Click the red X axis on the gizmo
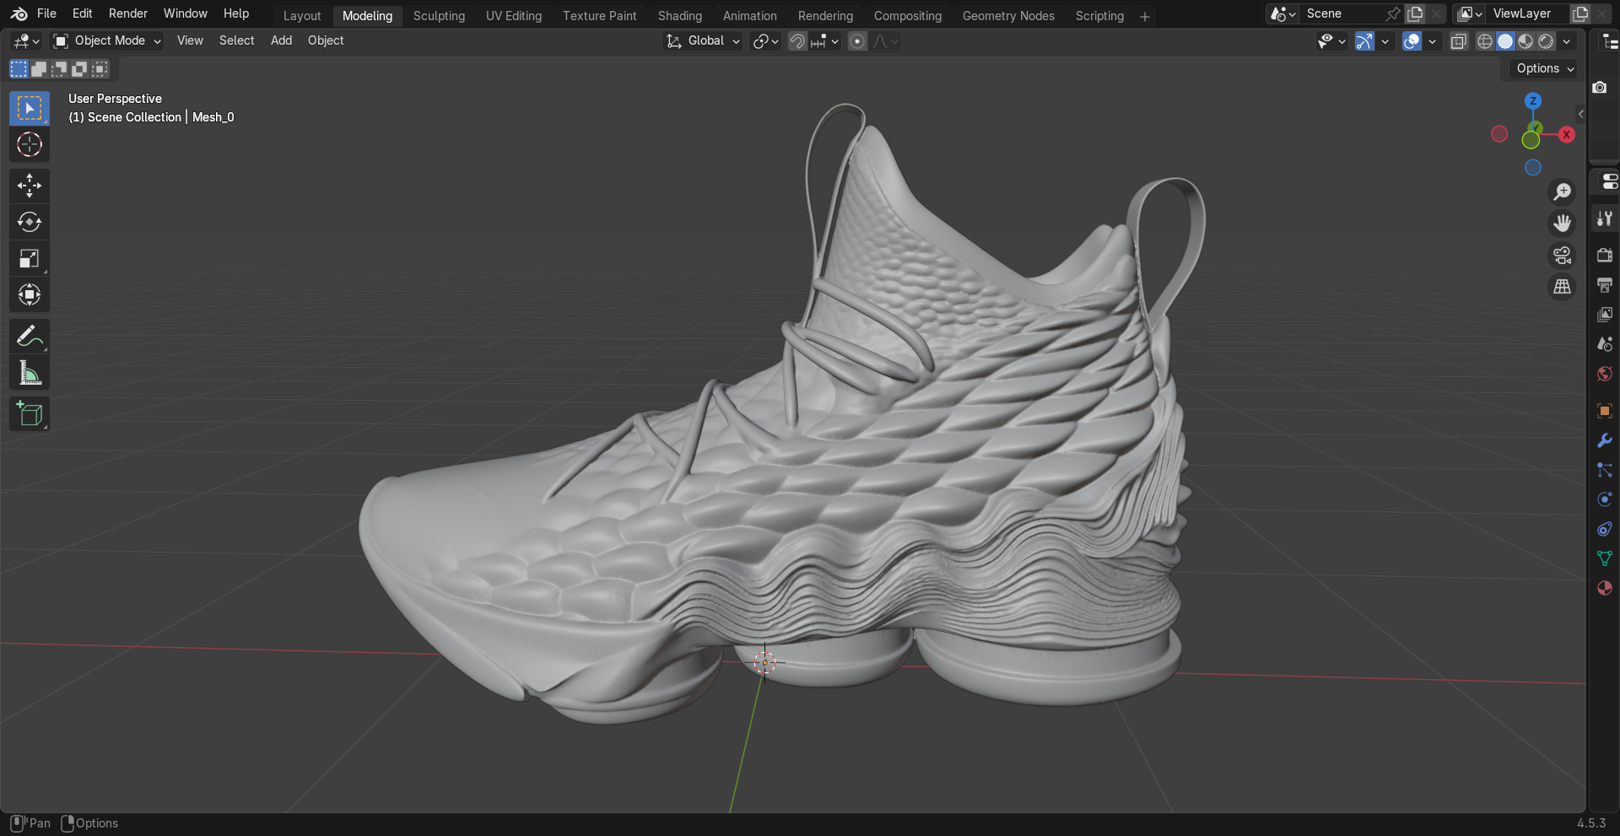The height and width of the screenshot is (836, 1620). (x=1567, y=134)
